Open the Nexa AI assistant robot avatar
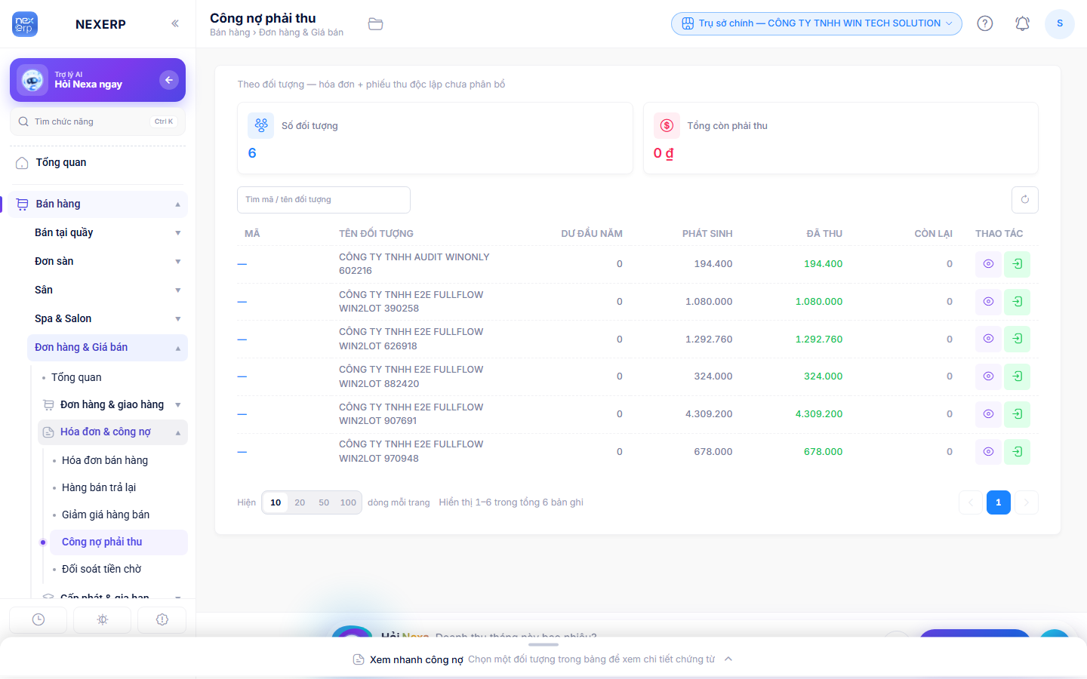Screen dimensions: 1087x679 tap(32, 80)
